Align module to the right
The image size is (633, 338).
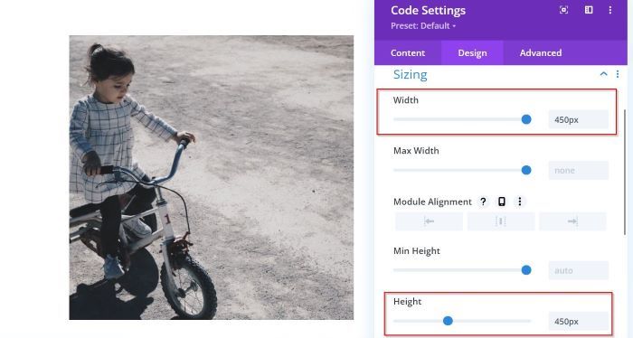(x=572, y=221)
